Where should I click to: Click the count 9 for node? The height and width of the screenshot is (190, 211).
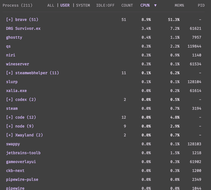tap(125, 126)
